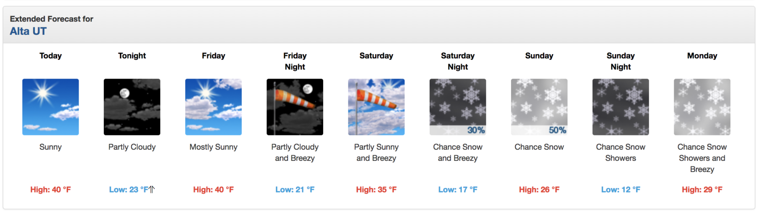
Task: Click the Sunday Night snow showers icon
Action: click(621, 107)
